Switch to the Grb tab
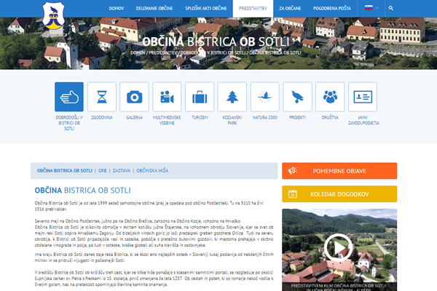This screenshot has height=291, width=437. pyautogui.click(x=103, y=170)
